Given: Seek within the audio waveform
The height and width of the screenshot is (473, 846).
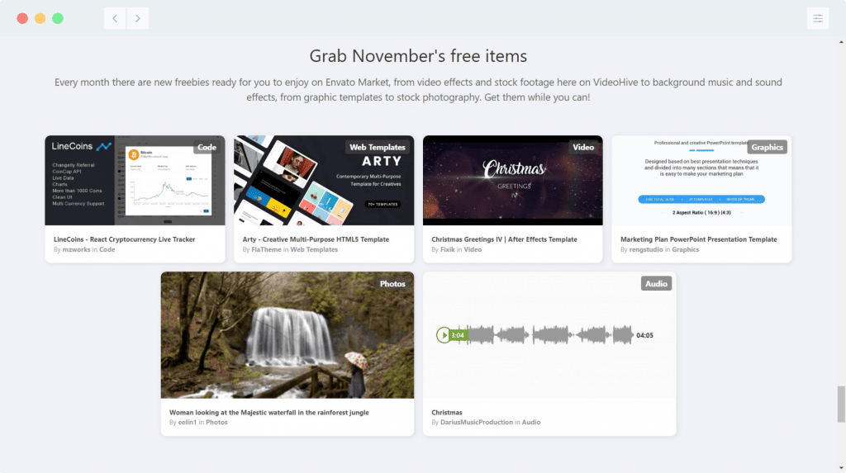Looking at the screenshot, I should pyautogui.click(x=550, y=335).
